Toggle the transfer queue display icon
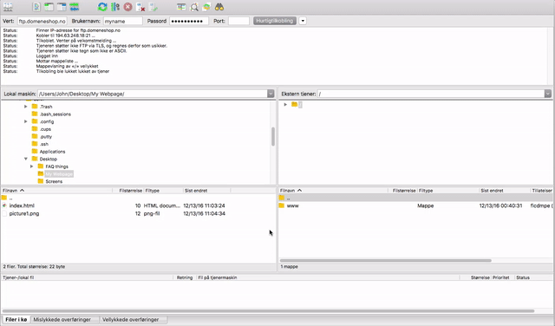 [75, 7]
